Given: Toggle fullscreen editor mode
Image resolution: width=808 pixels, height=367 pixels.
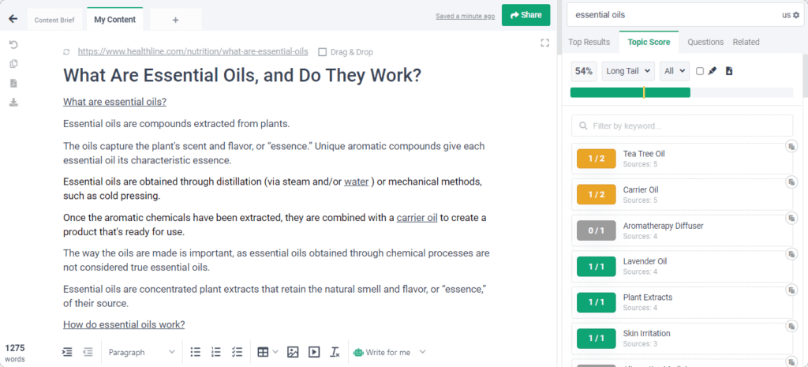Looking at the screenshot, I should click(544, 43).
